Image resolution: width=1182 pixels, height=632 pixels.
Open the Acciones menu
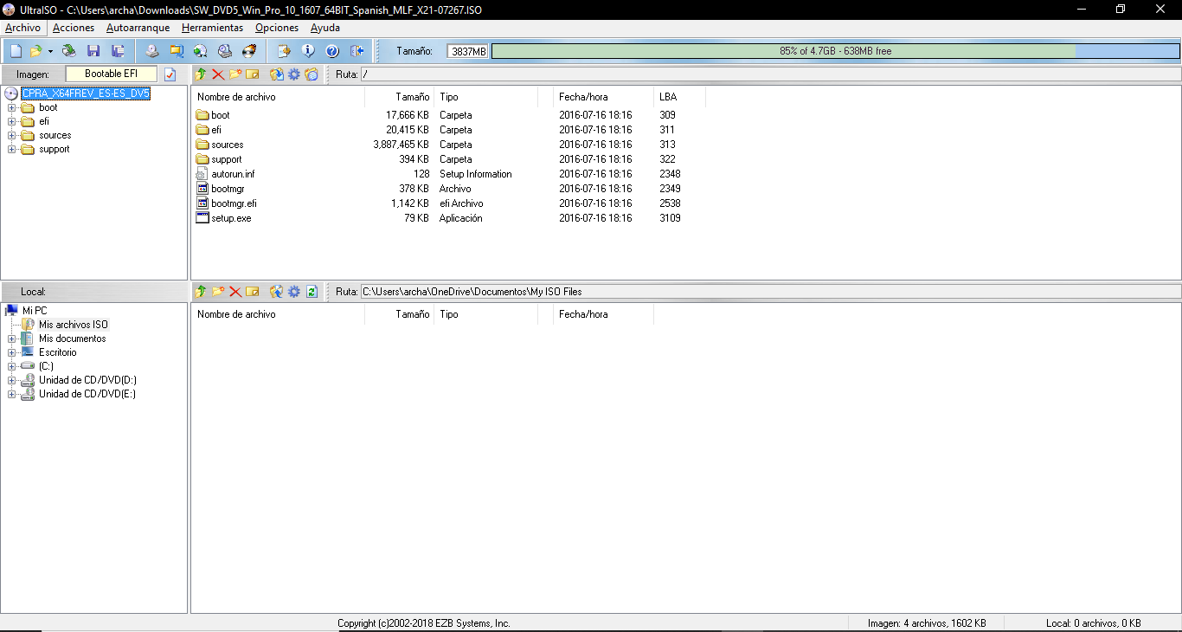pos(74,28)
